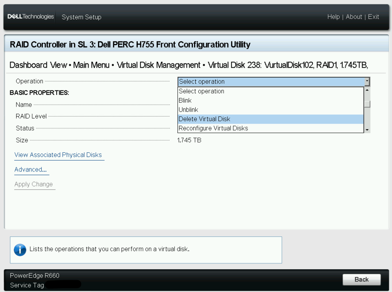This screenshot has width=392, height=292.
Task: Choose Delete Virtual Disk operation
Action: pyautogui.click(x=270, y=119)
